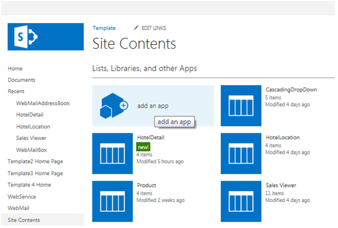Viewport: 338px width, 228px height.
Task: Open the HotelLocation list tile icon
Action: (241, 153)
